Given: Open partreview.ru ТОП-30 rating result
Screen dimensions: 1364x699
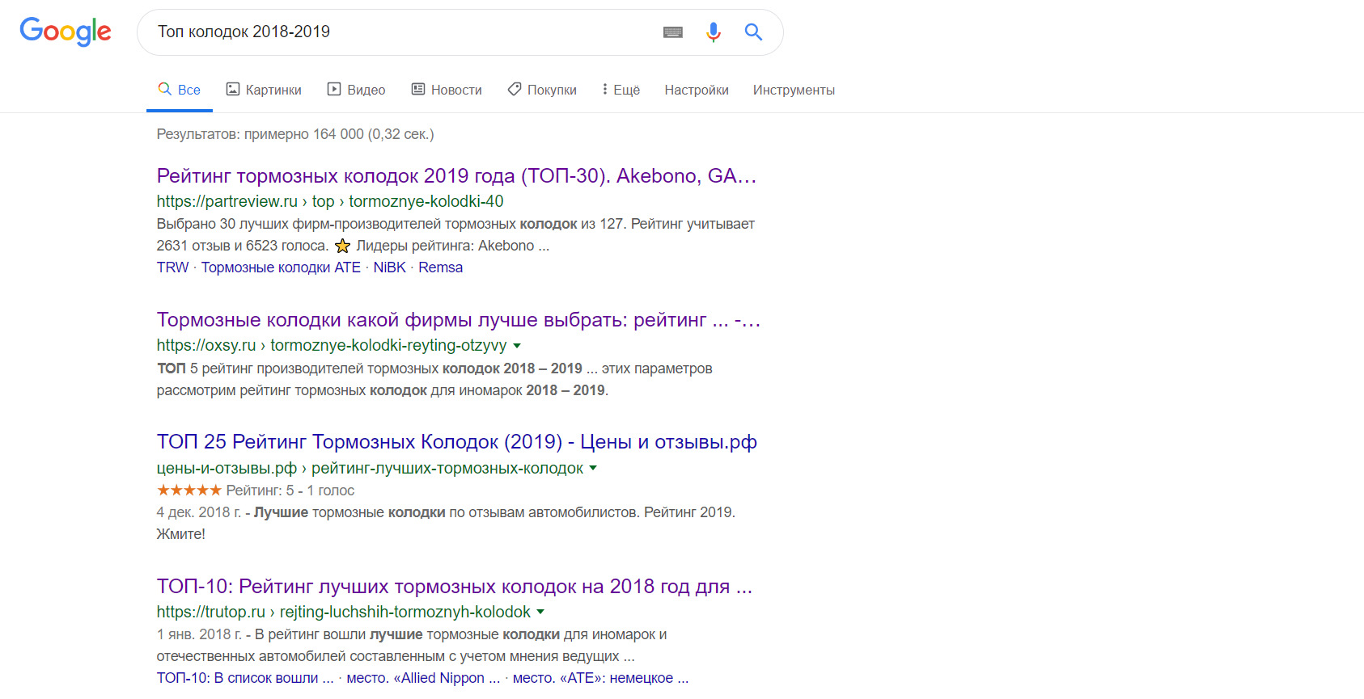Looking at the screenshot, I should pos(455,176).
